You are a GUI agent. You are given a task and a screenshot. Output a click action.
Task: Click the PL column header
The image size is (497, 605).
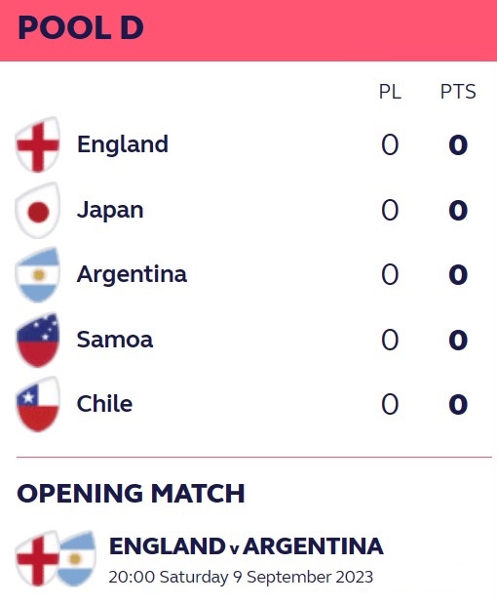click(x=390, y=92)
